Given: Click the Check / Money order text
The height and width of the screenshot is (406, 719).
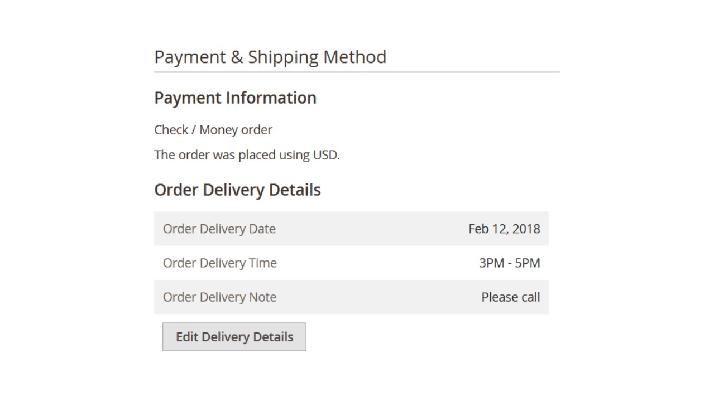Looking at the screenshot, I should [213, 130].
